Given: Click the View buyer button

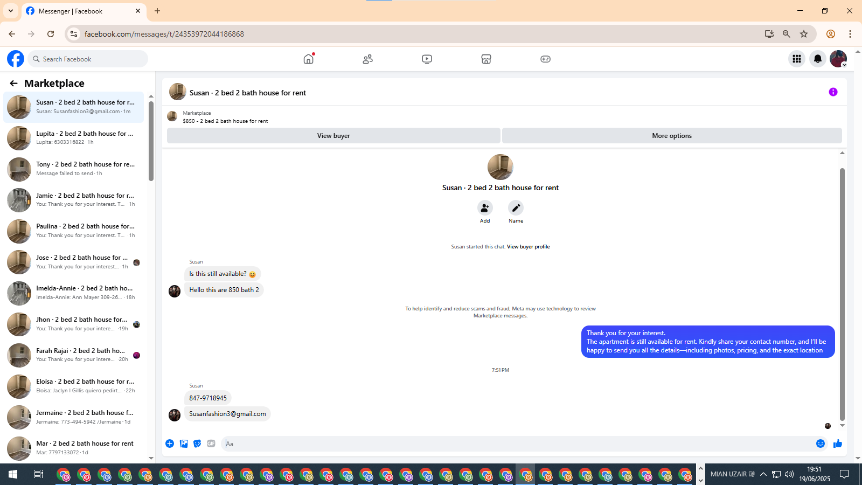Looking at the screenshot, I should click(333, 136).
